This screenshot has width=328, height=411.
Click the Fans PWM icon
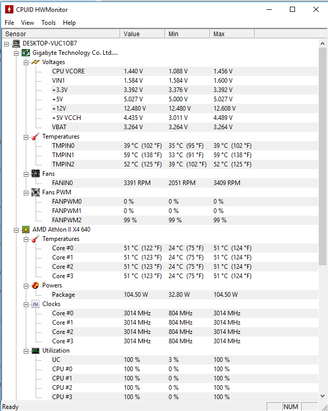pyautogui.click(x=36, y=192)
